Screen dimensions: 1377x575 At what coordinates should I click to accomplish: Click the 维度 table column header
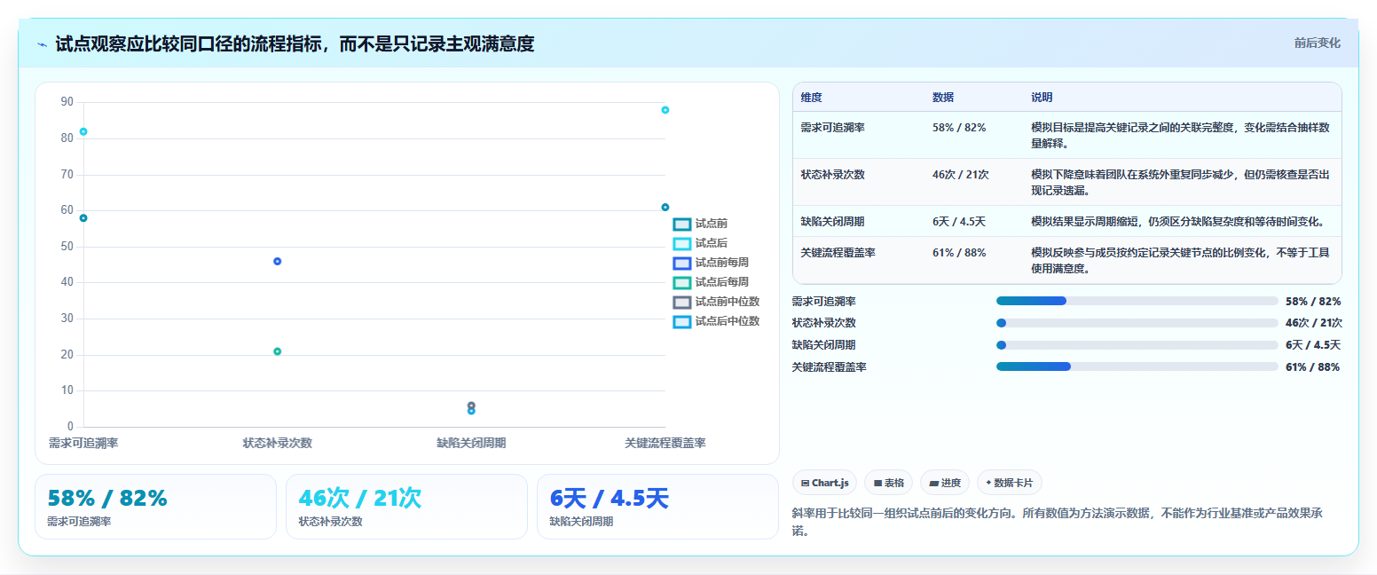(811, 98)
